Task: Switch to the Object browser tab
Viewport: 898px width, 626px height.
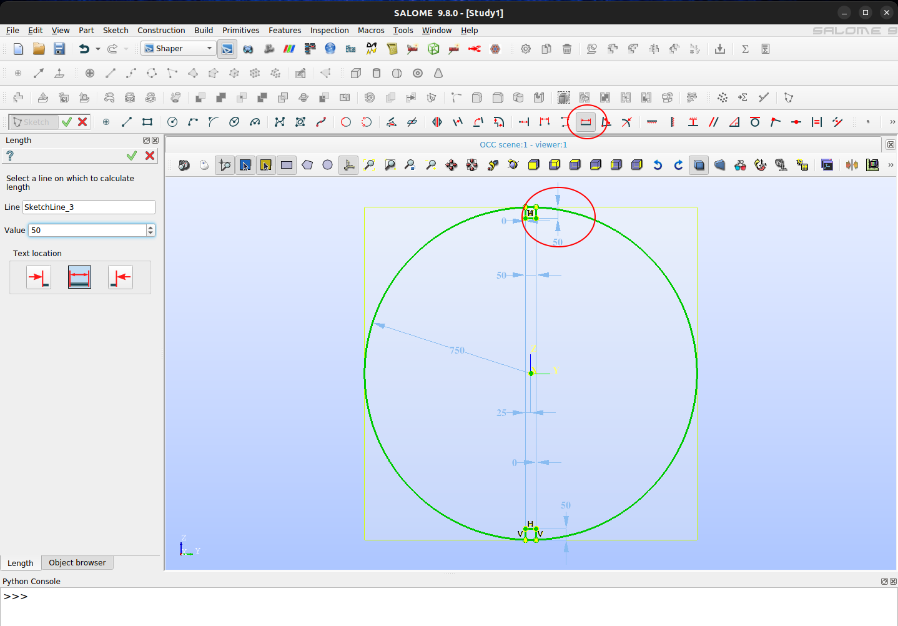Action: click(x=77, y=562)
